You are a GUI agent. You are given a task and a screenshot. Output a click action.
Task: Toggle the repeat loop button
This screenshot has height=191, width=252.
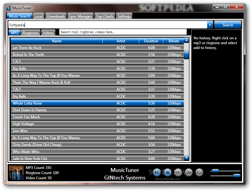[199, 172]
